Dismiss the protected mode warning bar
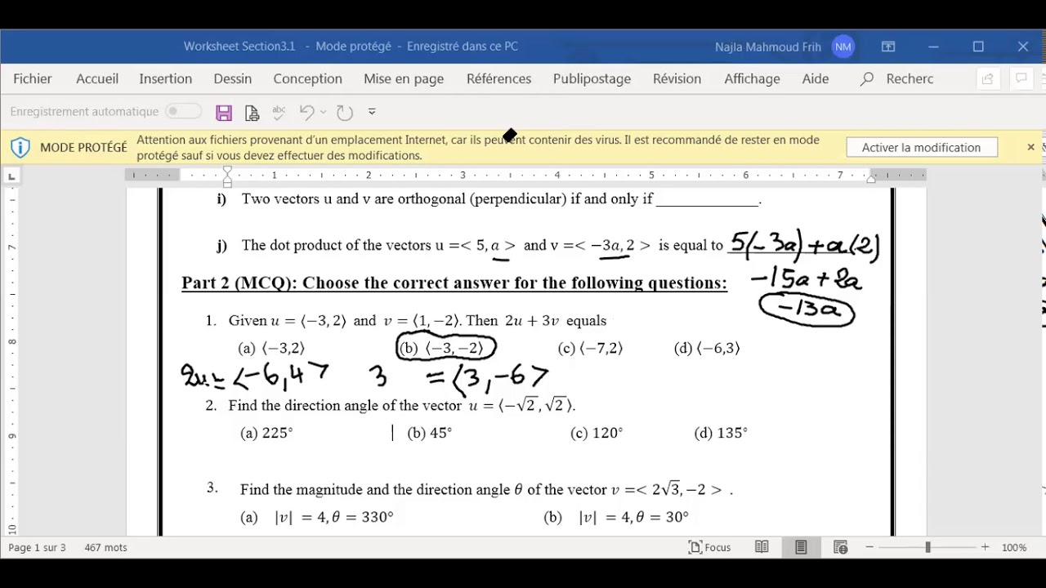Image resolution: width=1046 pixels, height=588 pixels. [x=1030, y=147]
